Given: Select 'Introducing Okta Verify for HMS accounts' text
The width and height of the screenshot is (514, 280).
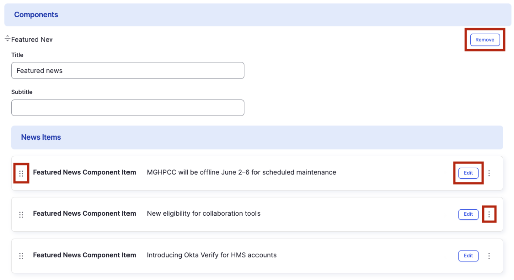Looking at the screenshot, I should tap(211, 255).
